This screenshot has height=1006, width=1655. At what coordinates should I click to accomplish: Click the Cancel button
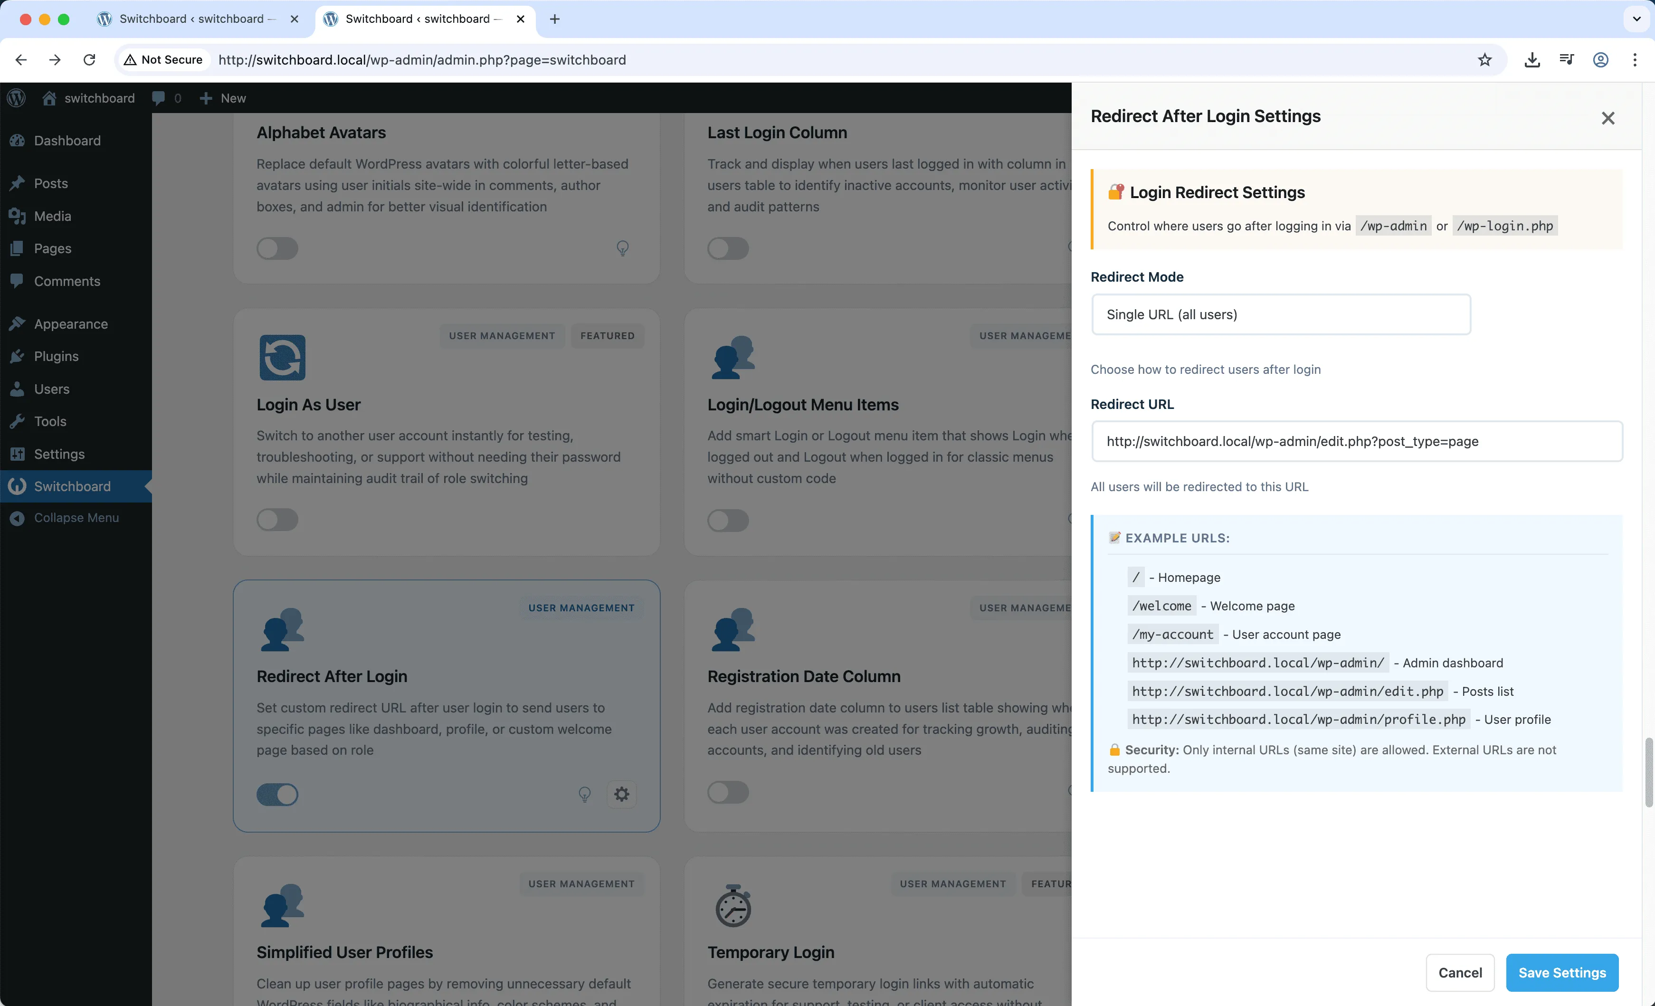pos(1460,972)
